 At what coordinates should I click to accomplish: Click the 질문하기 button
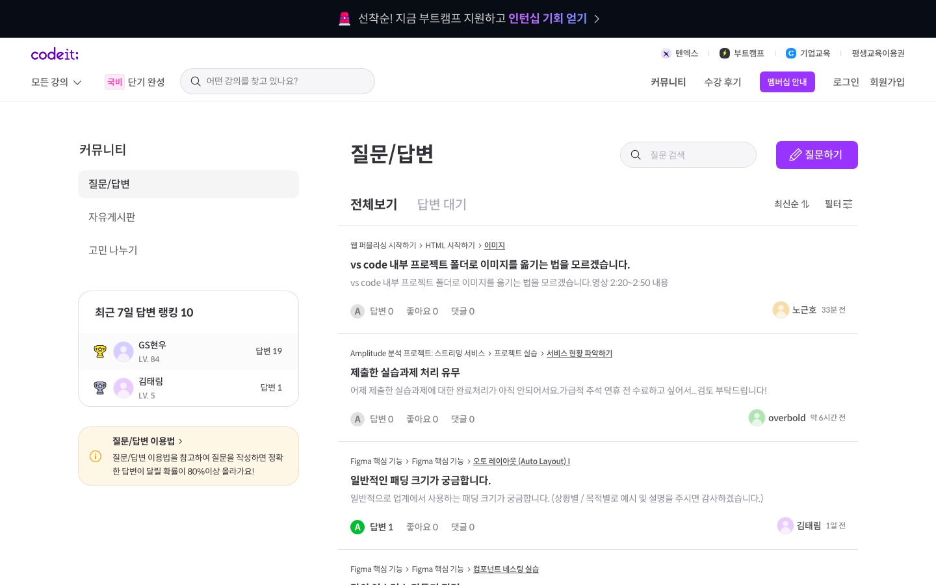[817, 155]
